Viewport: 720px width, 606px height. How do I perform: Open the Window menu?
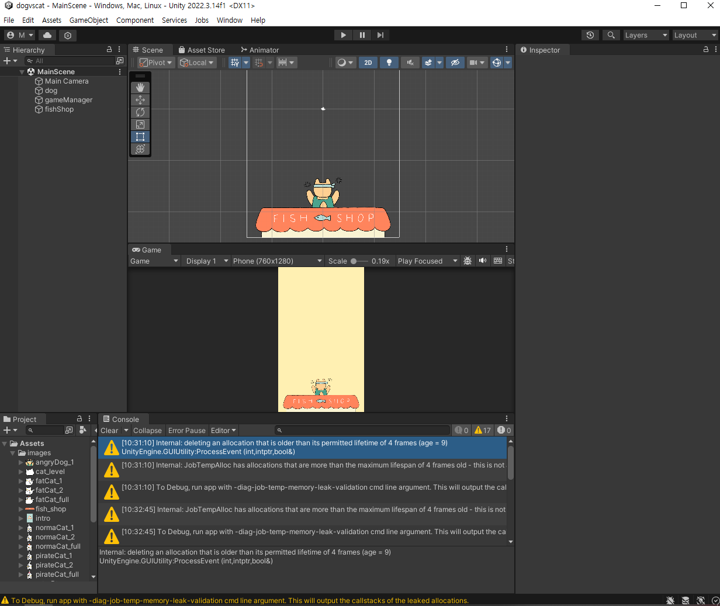(x=230, y=20)
